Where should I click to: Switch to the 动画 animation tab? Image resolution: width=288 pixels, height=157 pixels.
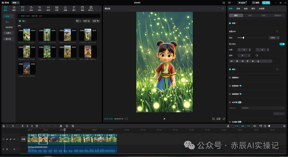(x=246, y=9)
